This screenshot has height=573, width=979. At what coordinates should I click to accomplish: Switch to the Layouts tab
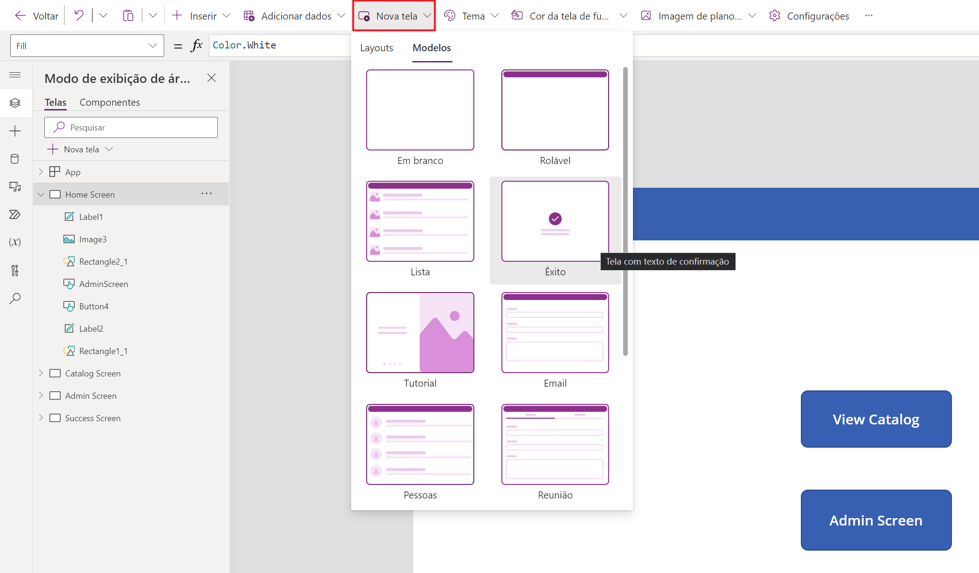[376, 48]
